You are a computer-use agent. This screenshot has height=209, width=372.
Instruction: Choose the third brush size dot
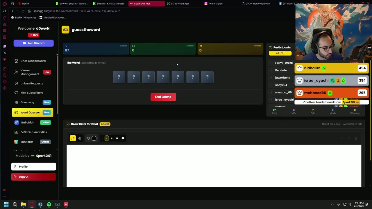[112, 138]
